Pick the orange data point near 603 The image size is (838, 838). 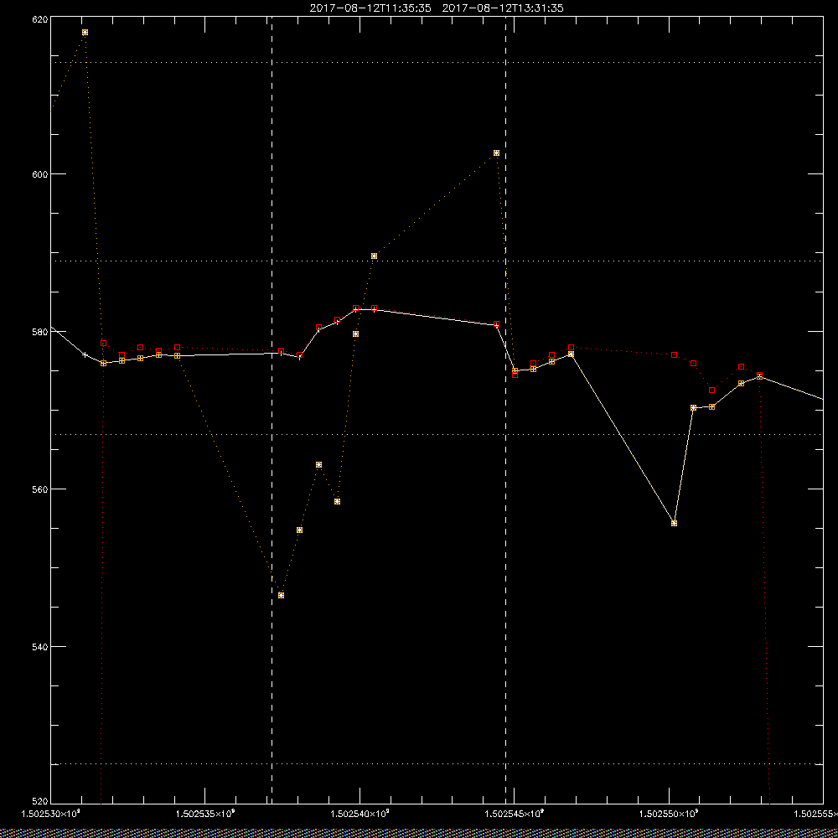pos(496,153)
